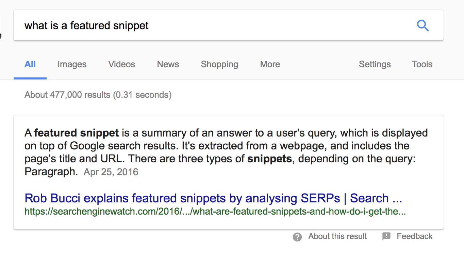This screenshot has width=464, height=254.
Task: Click the Feedback text link
Action: (415, 236)
